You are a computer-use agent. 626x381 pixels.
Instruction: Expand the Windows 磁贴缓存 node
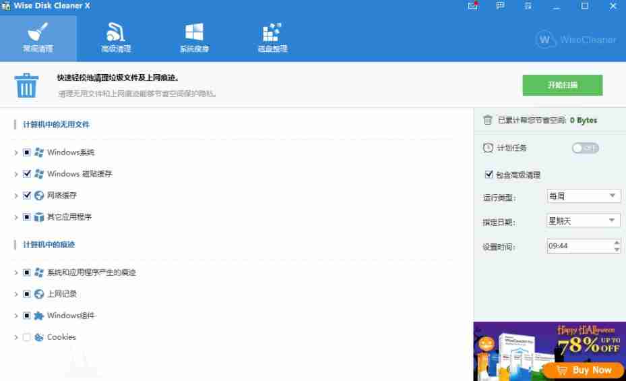point(16,174)
